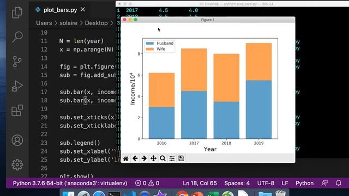Change end of line via LF
Screen dimensions: 349x196
285,183
